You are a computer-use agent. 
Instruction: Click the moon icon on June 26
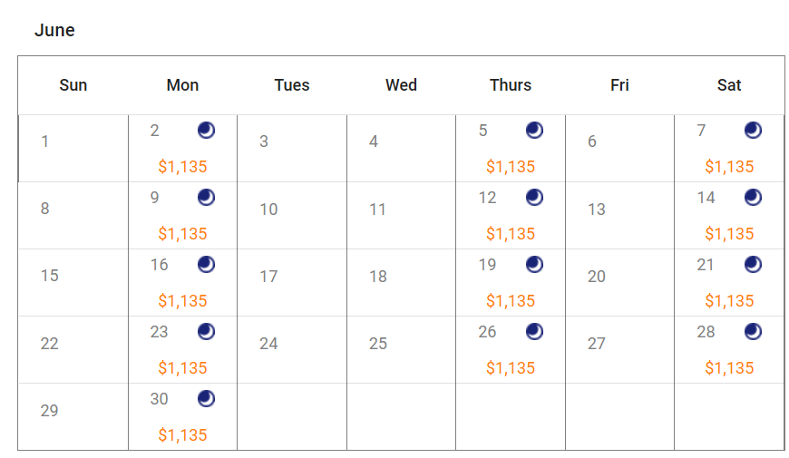pos(534,332)
